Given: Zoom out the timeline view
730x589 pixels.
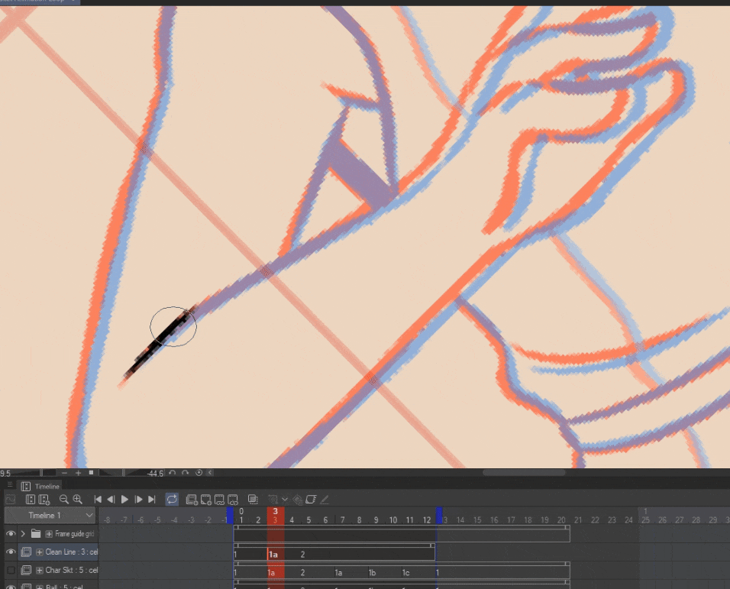Looking at the screenshot, I should [64, 500].
